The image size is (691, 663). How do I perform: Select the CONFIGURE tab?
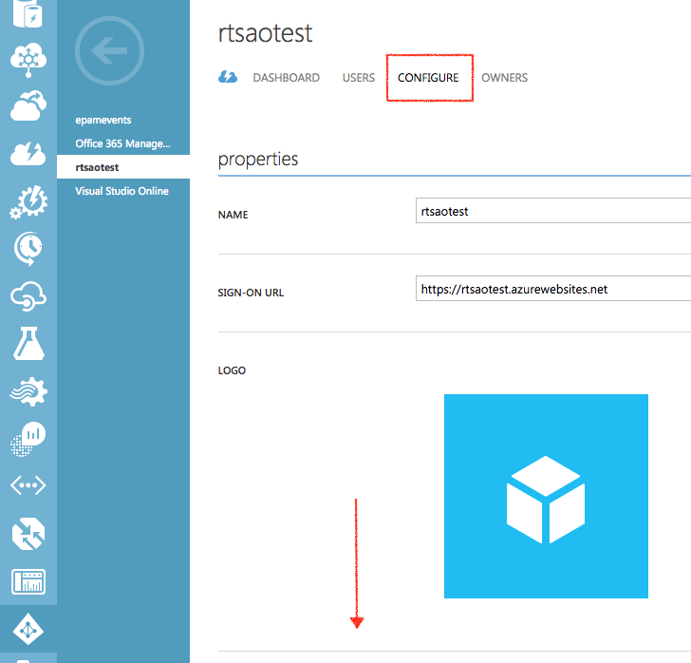[x=428, y=78]
